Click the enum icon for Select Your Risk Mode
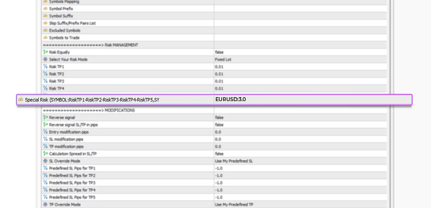This screenshot has width=431, height=208. (46, 59)
